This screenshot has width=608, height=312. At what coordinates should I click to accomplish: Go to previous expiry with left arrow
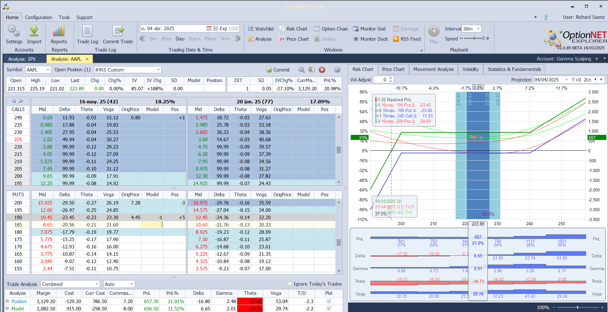point(13,101)
